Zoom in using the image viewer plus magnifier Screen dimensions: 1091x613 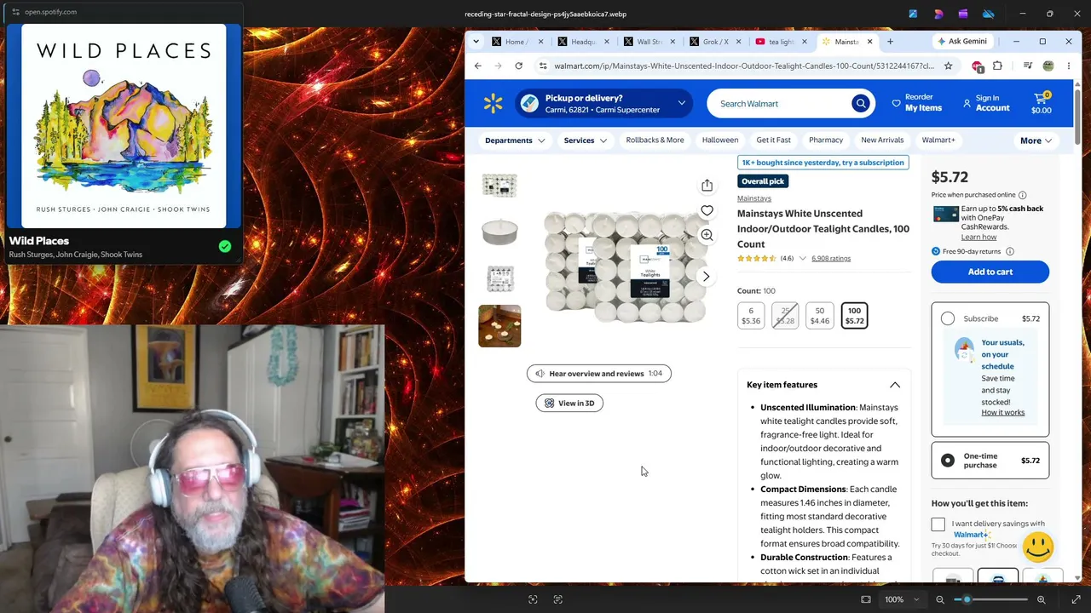click(x=1041, y=599)
